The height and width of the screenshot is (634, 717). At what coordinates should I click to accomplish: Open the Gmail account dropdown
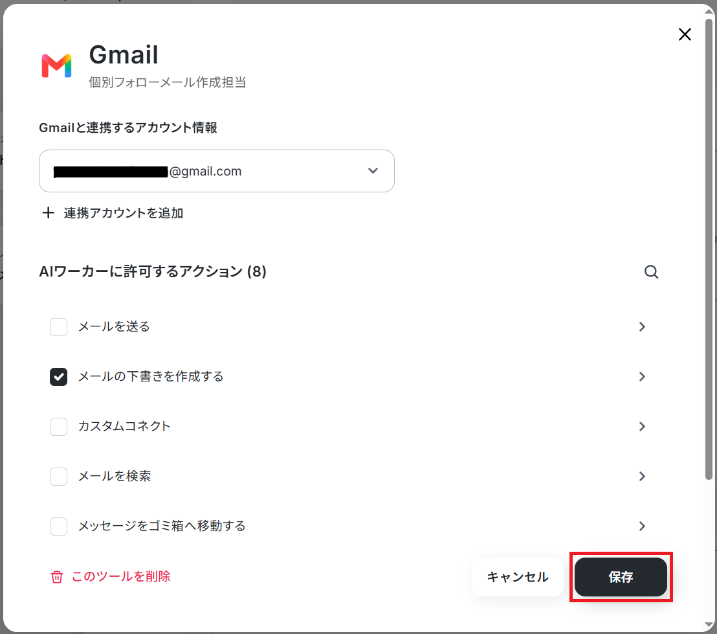(x=216, y=171)
